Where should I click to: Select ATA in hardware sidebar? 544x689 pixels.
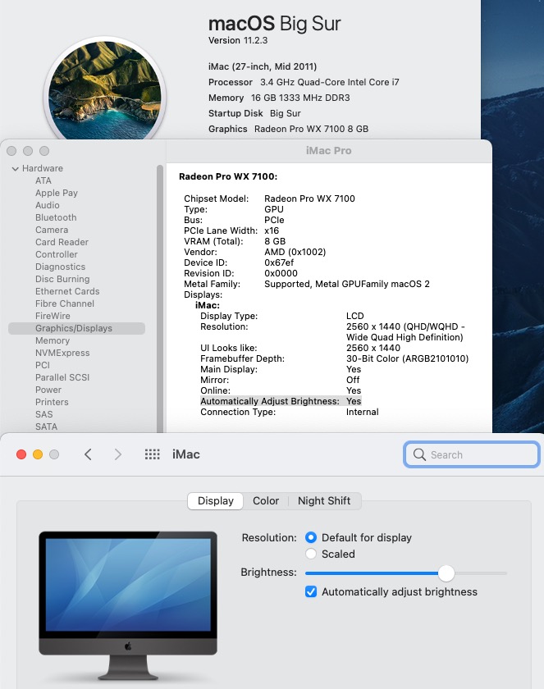pos(43,180)
